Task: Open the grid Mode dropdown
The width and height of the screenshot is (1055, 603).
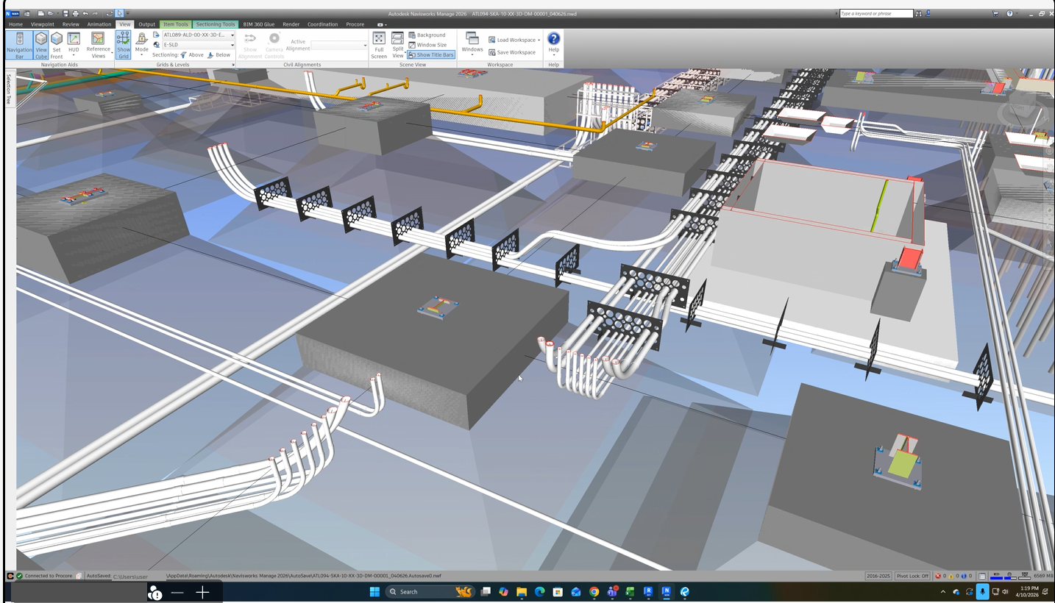Action: coord(142,45)
